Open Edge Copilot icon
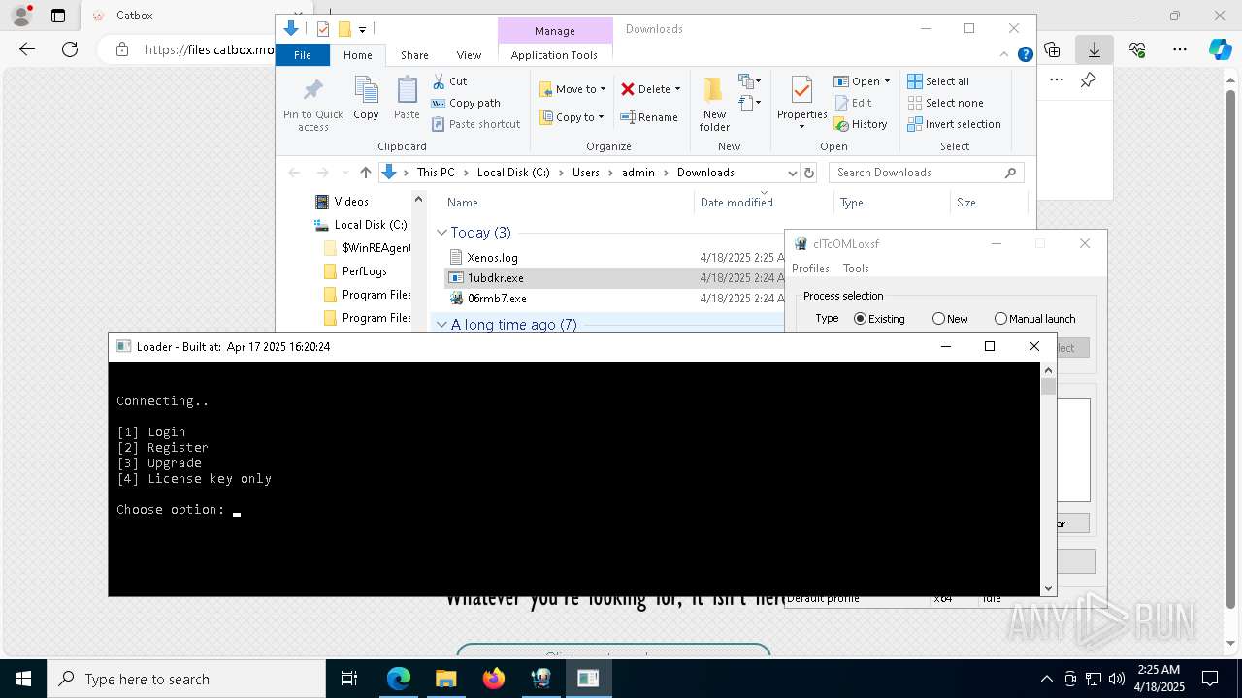The width and height of the screenshot is (1242, 698). (1220, 49)
